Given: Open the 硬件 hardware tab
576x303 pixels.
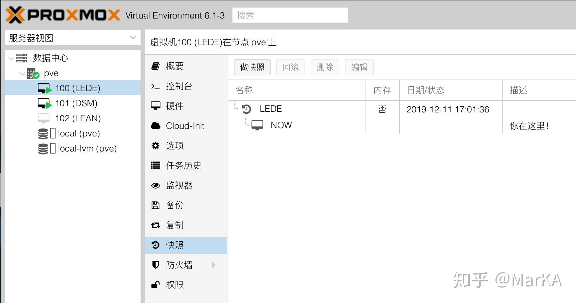Looking at the screenshot, I should coord(186,106).
